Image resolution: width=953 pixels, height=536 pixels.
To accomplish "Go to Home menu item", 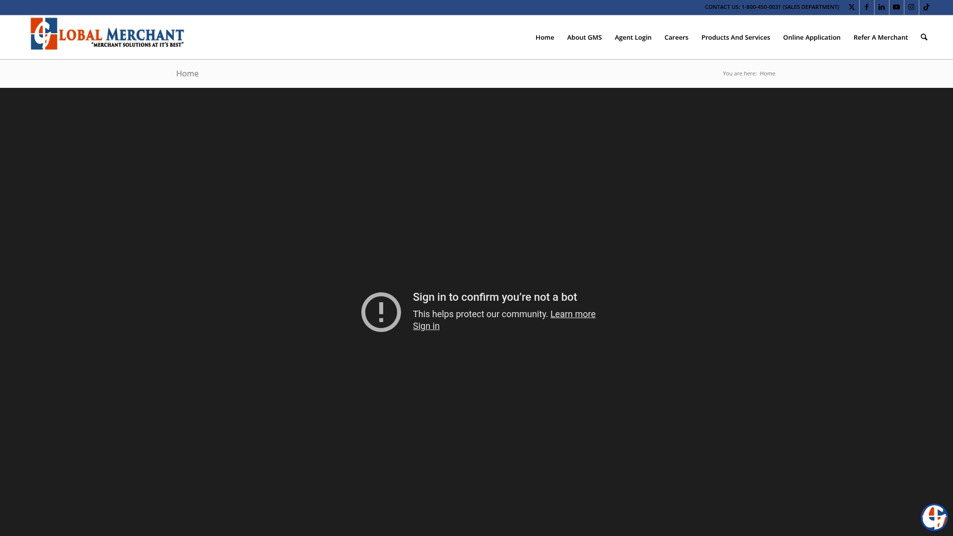I will [x=545, y=37].
